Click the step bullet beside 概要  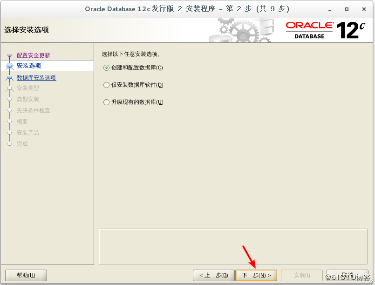click(x=10, y=122)
